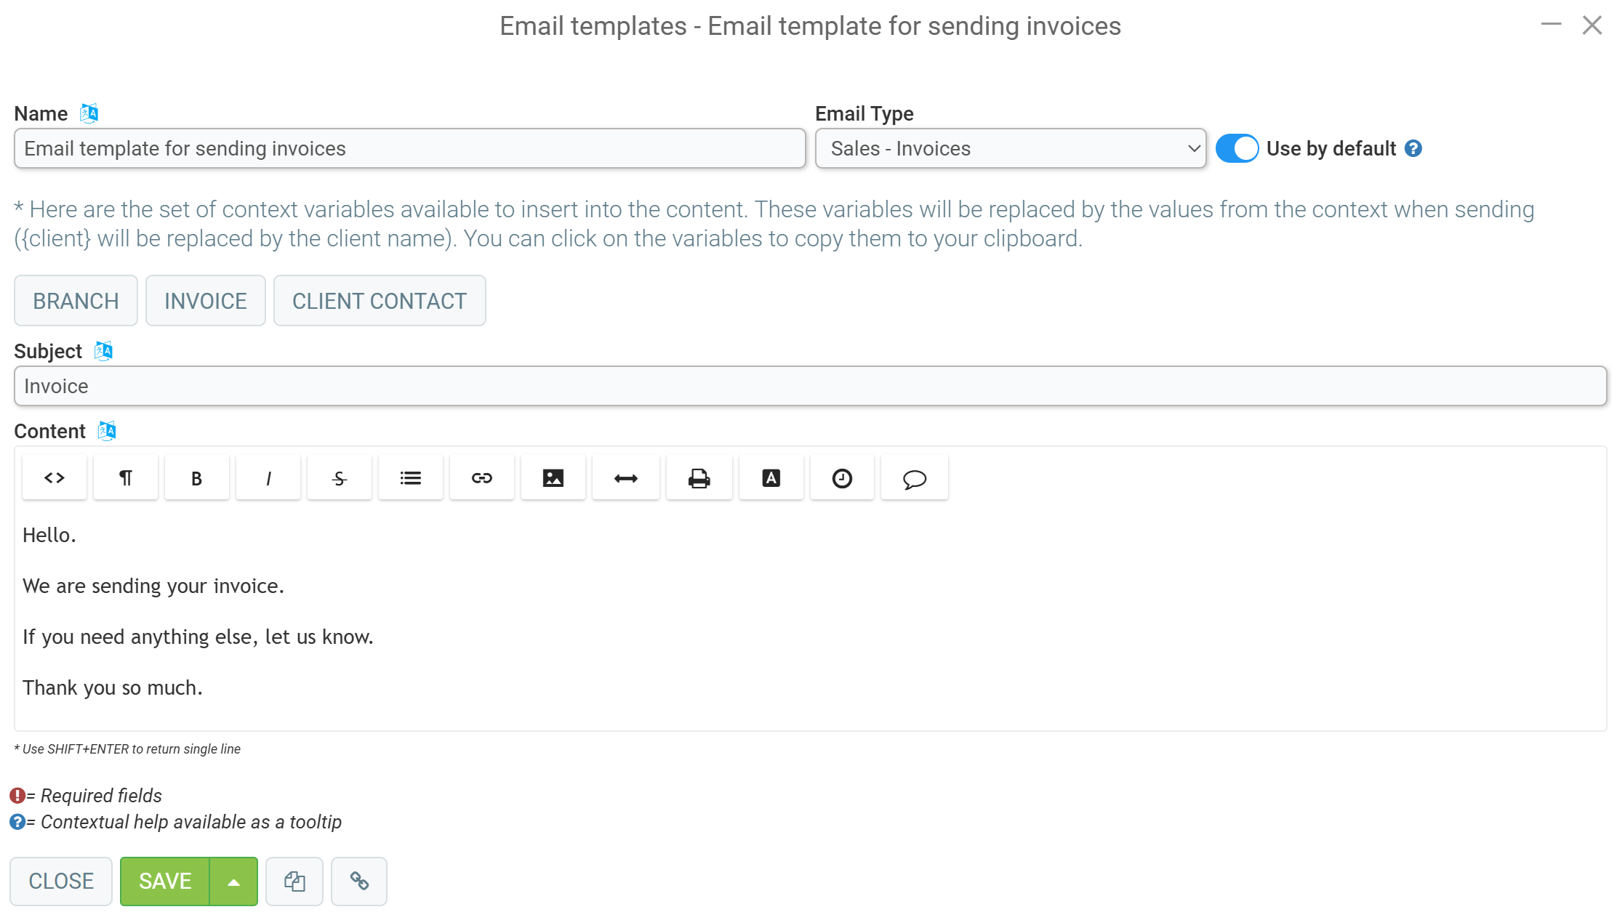Open the Email Type dropdown
Image resolution: width=1617 pixels, height=912 pixels.
pyautogui.click(x=1011, y=148)
